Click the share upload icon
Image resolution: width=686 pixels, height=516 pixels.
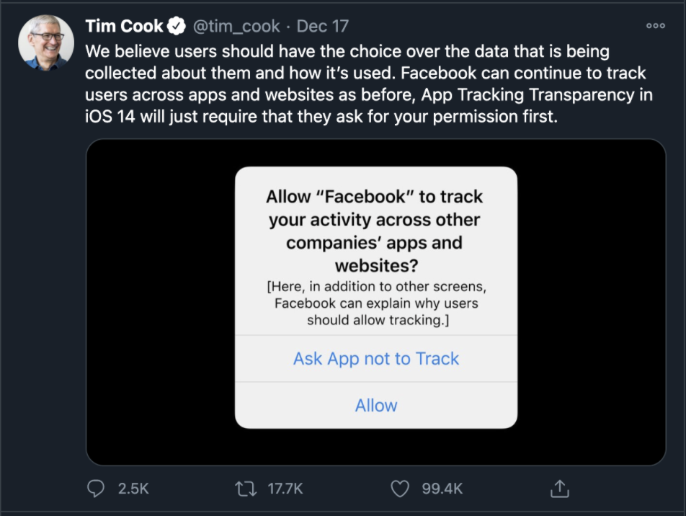560,489
